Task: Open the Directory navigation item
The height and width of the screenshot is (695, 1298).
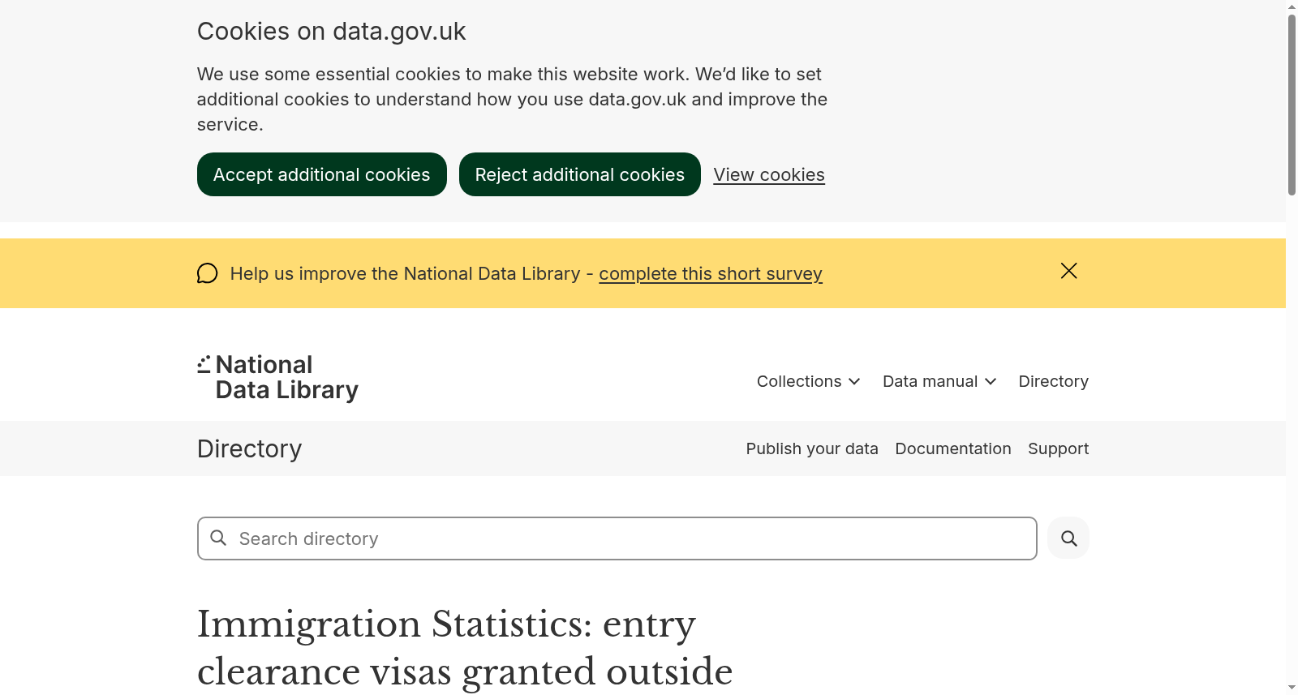Action: tap(1053, 381)
